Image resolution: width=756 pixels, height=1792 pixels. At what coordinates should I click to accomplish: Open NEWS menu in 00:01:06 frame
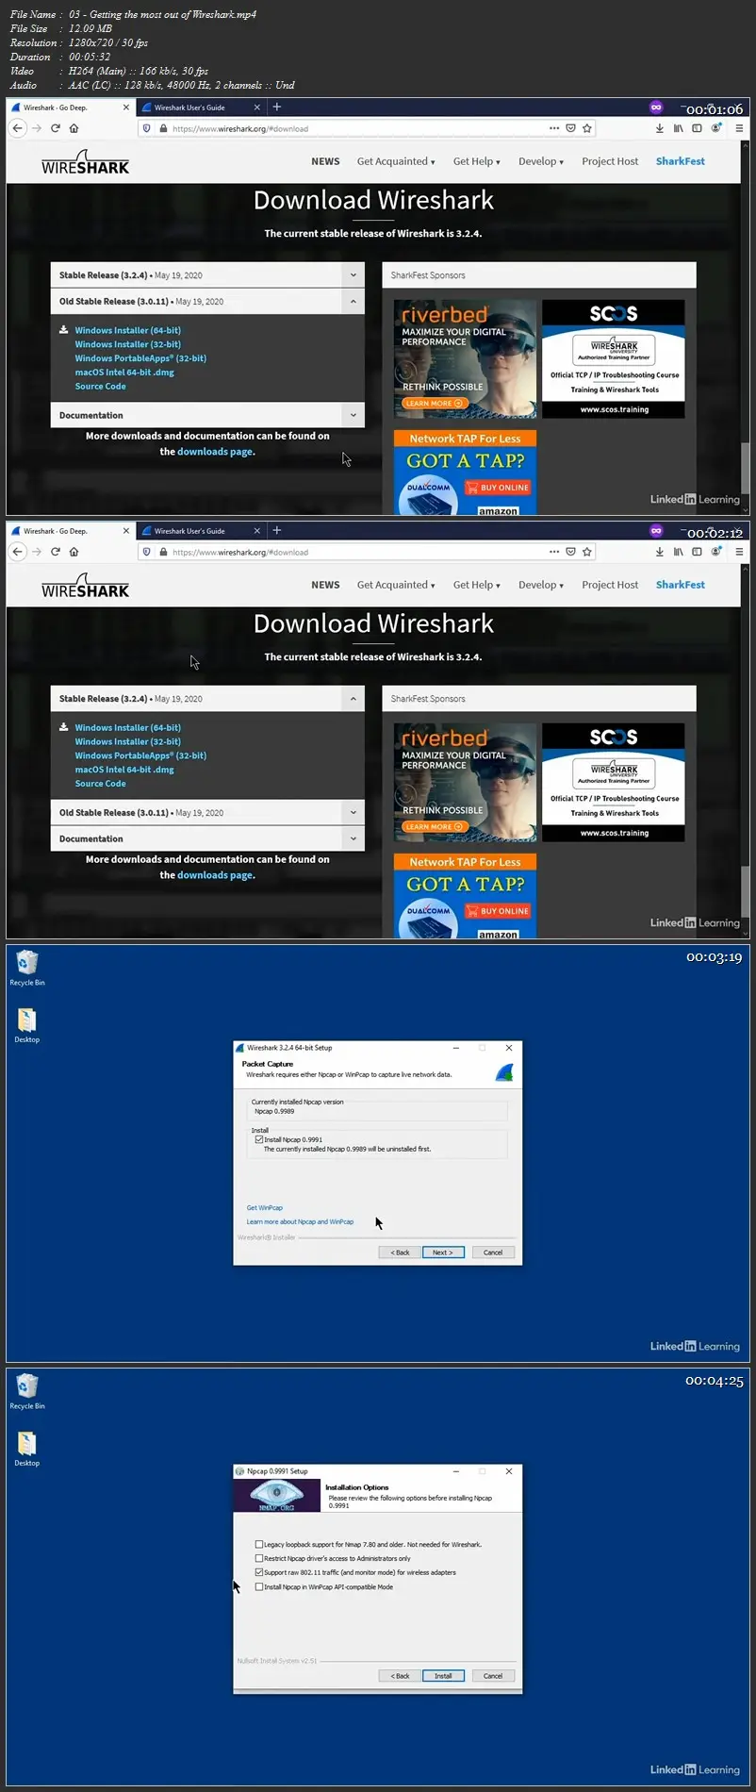pyautogui.click(x=325, y=161)
